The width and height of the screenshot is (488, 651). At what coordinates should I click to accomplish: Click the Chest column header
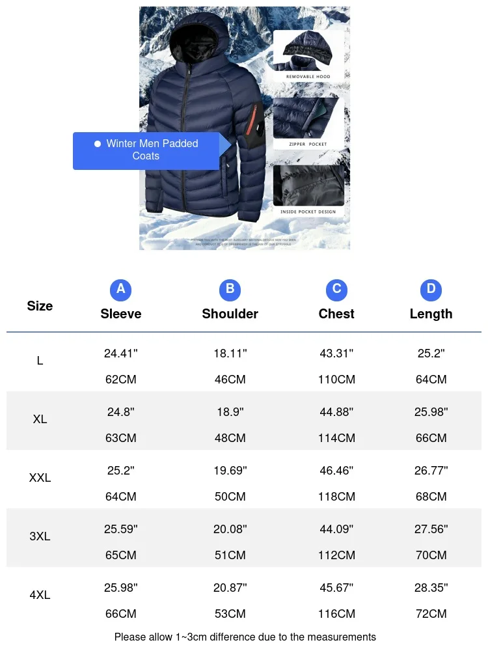tap(336, 314)
